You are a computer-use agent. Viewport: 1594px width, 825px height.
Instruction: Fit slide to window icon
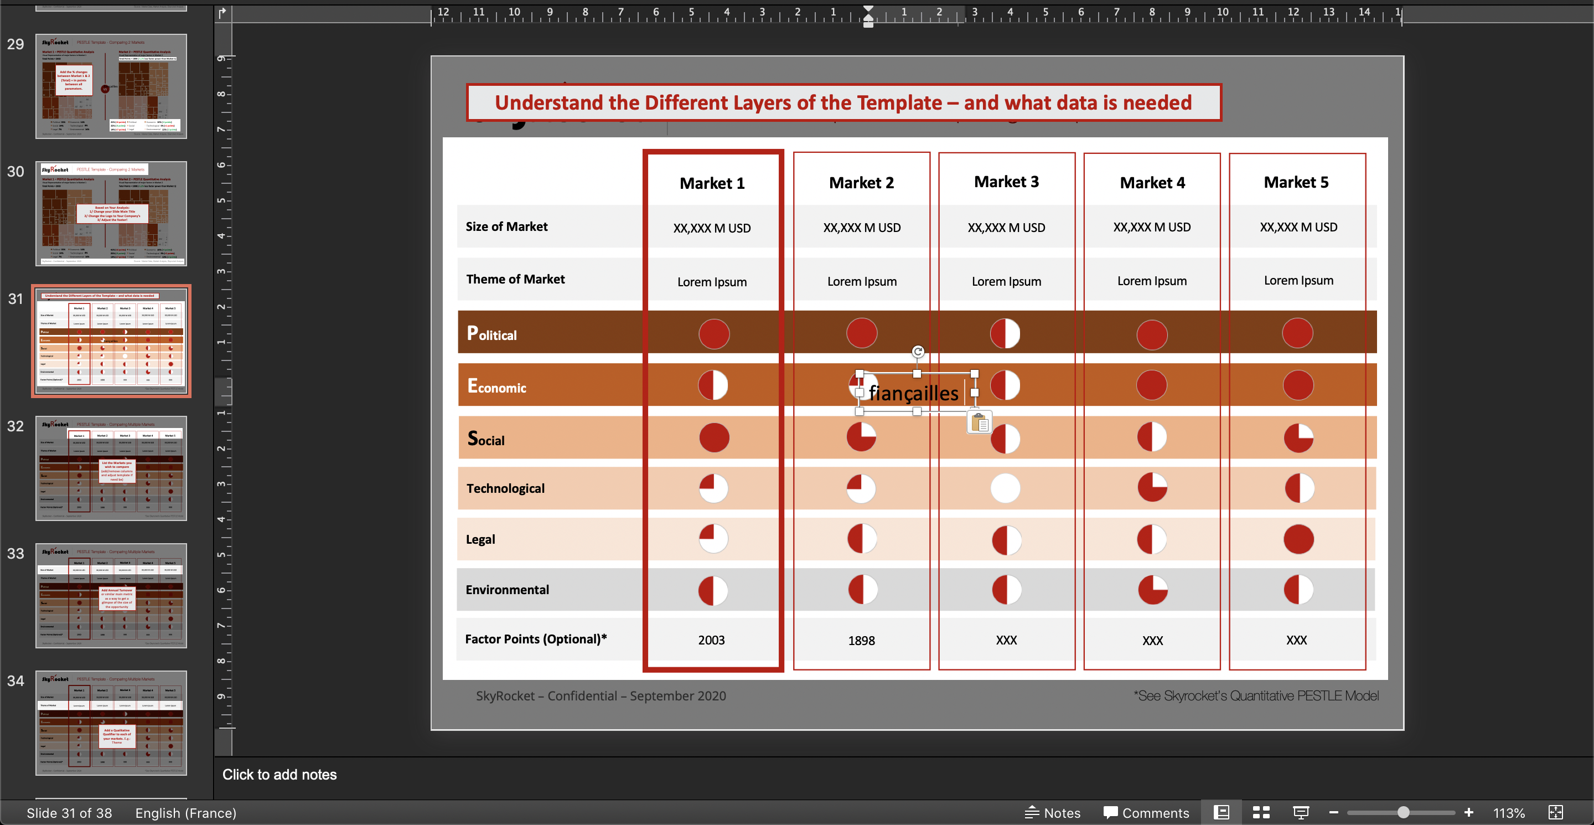[1556, 813]
